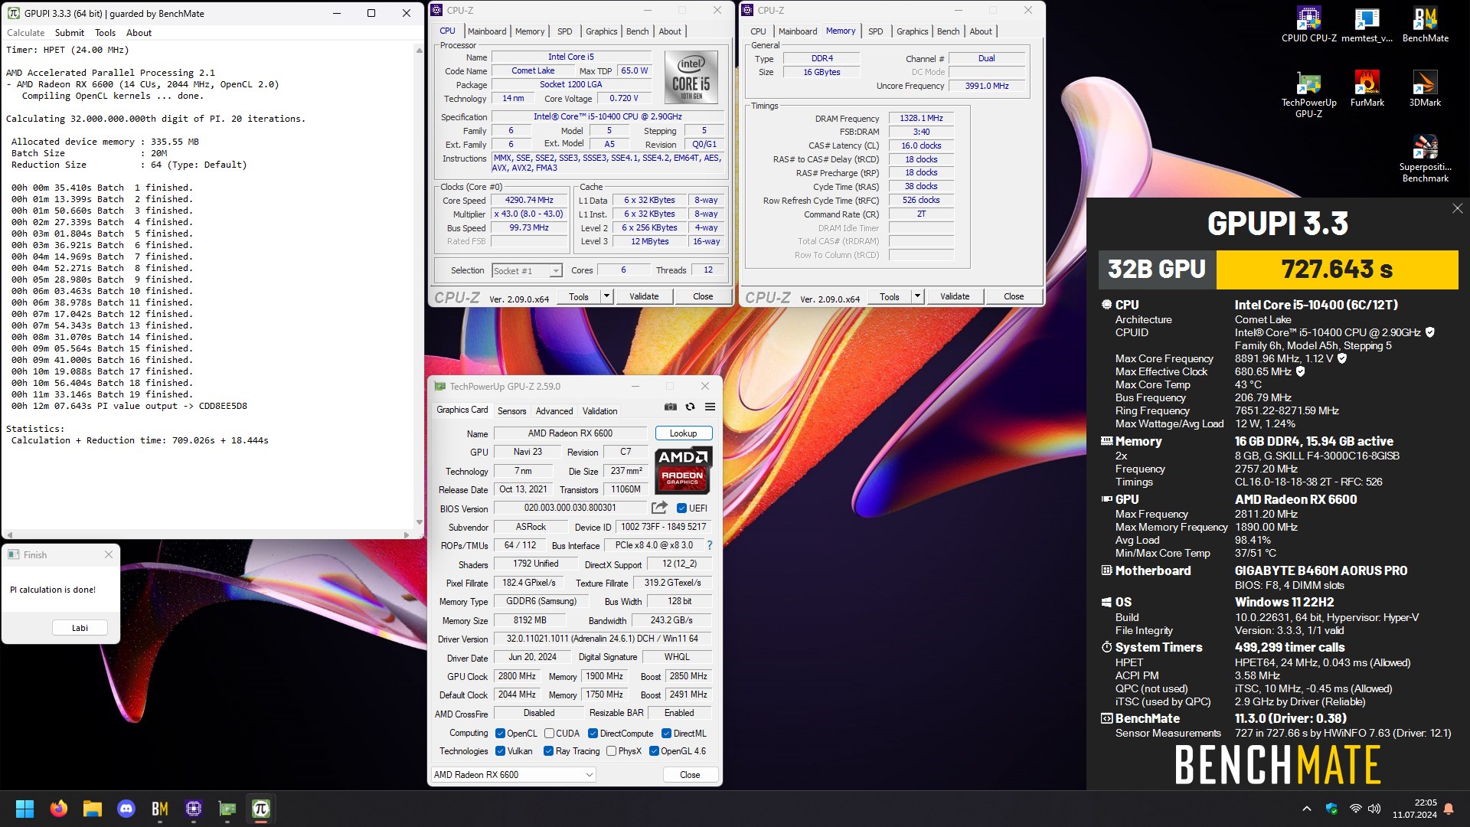Switch to the SPD tab in CPU-Z Memory window

pos(875,31)
